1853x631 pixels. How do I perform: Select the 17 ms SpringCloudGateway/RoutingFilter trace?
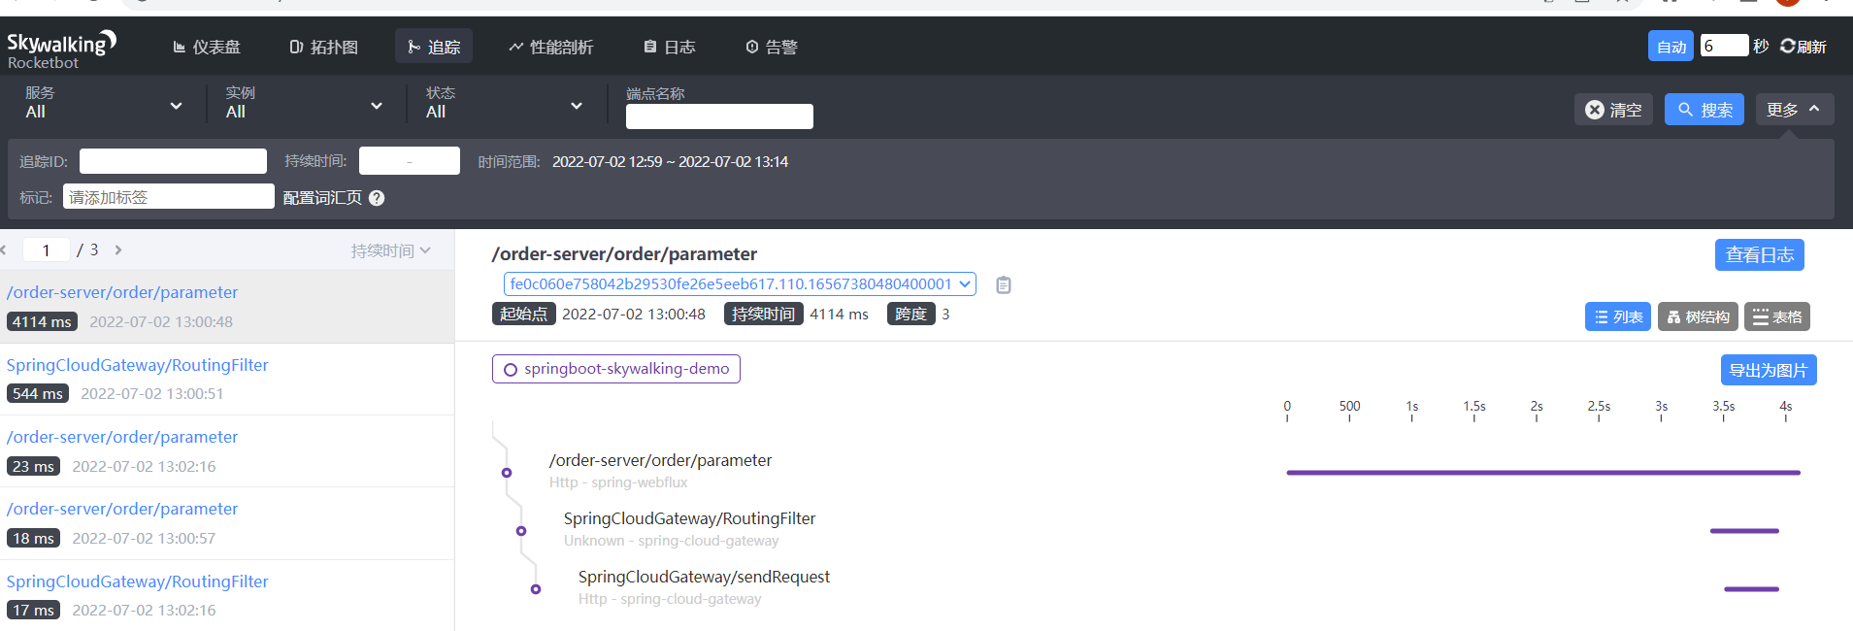coord(227,595)
